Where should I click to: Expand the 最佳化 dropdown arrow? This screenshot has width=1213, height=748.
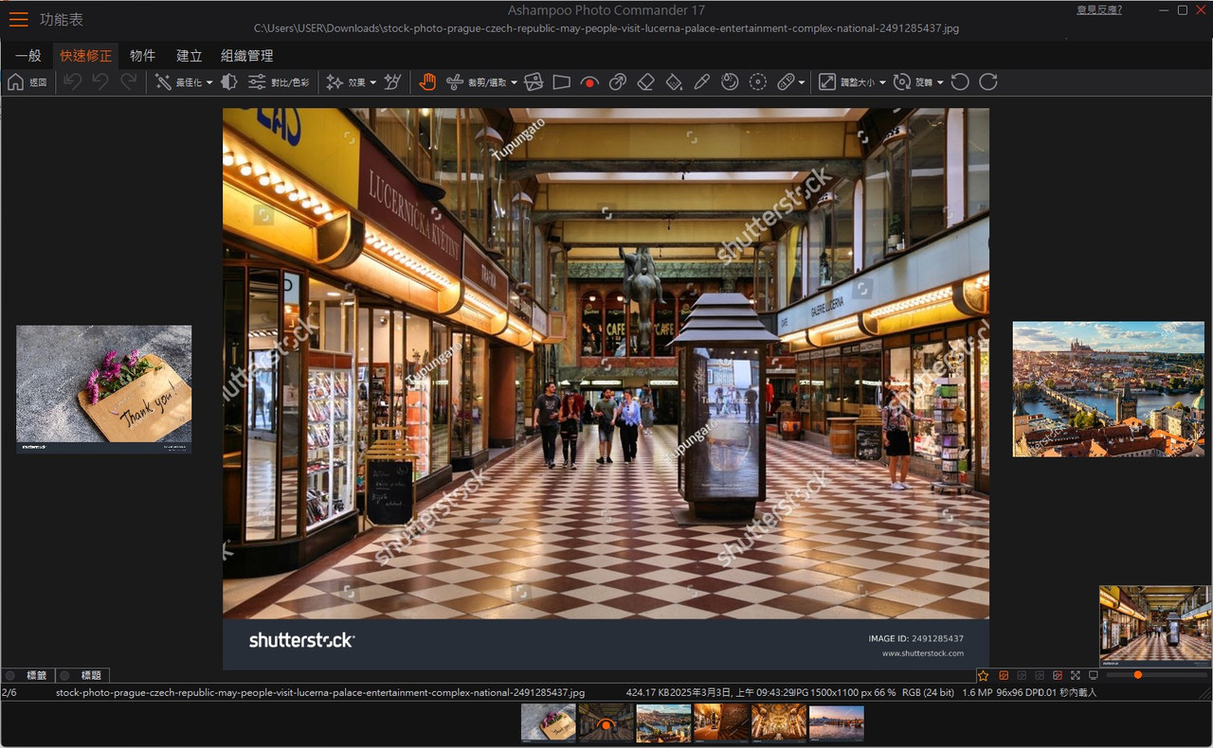pyautogui.click(x=209, y=83)
